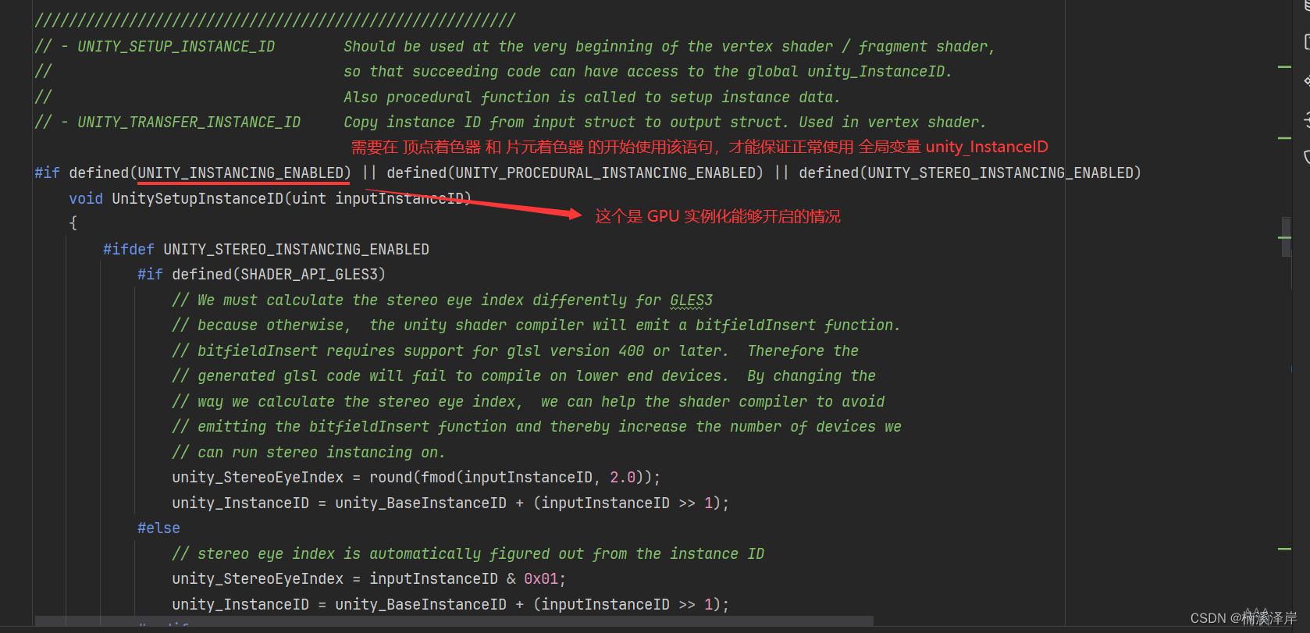The height and width of the screenshot is (633, 1310).
Task: Click SHADER_API_GLES3 in the #if defined line
Action: pyautogui.click(x=309, y=274)
